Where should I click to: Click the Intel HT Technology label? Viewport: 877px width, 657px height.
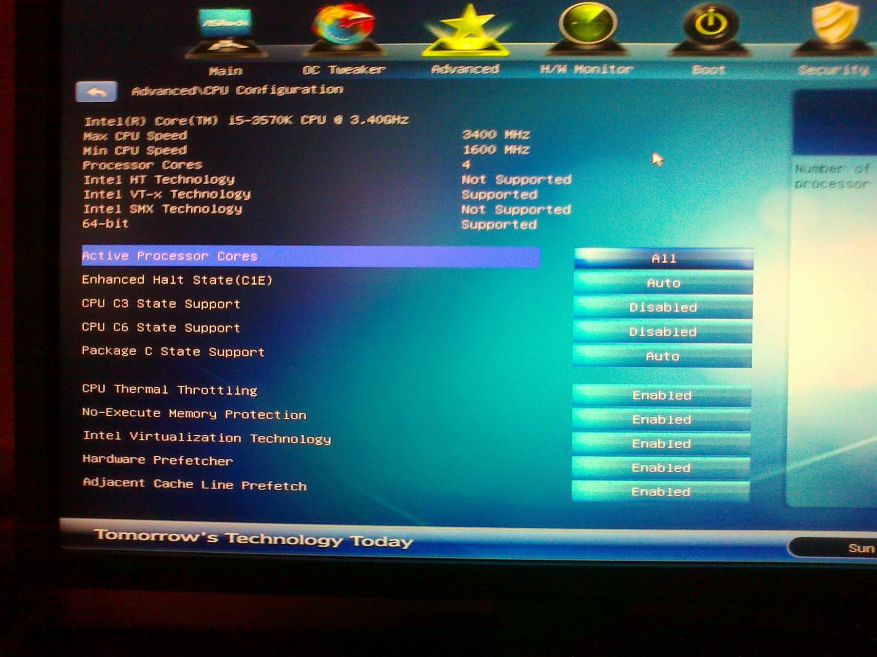click(x=159, y=180)
